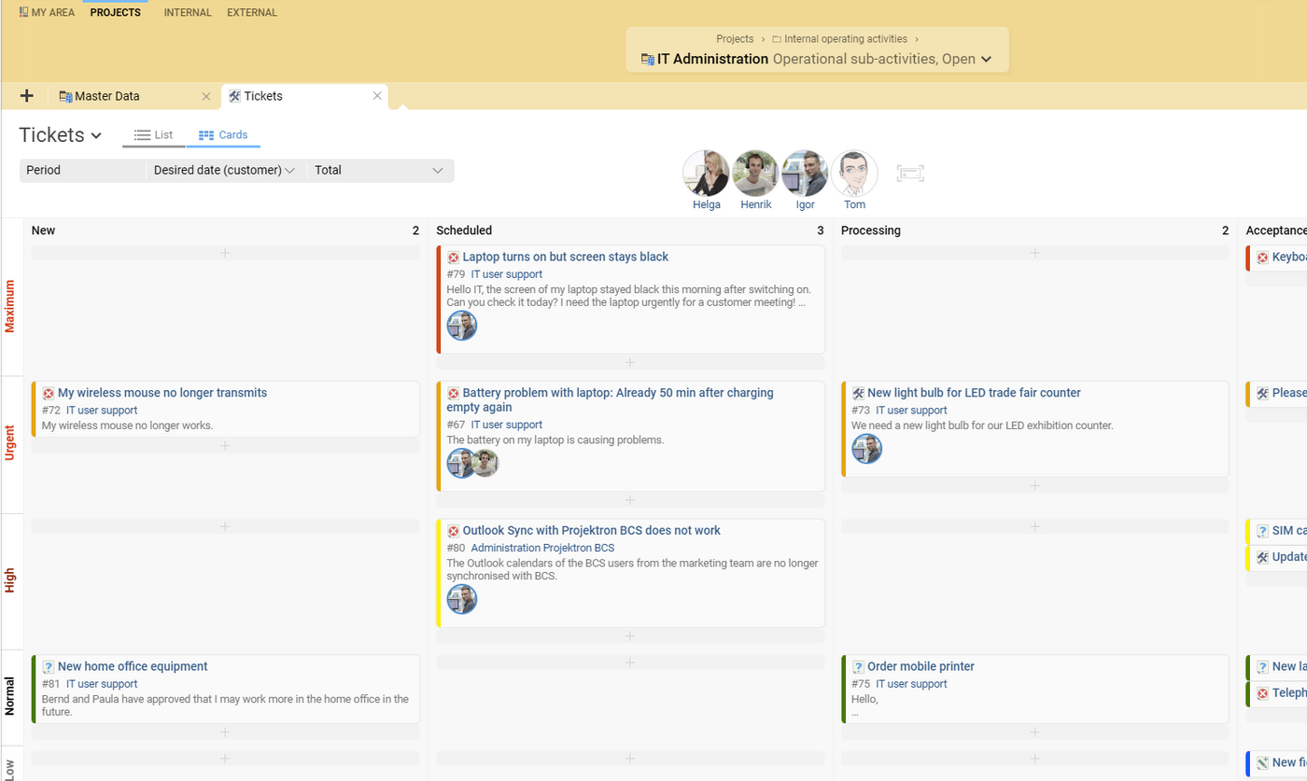This screenshot has height=781, width=1307.
Task: Click the Urgent priority row label
Action: [10, 443]
